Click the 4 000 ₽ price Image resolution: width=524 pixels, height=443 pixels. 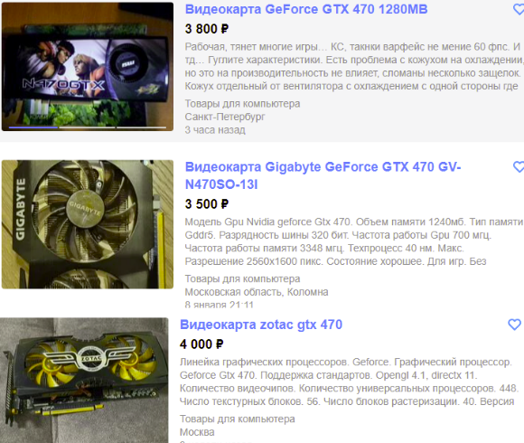pyautogui.click(x=201, y=344)
